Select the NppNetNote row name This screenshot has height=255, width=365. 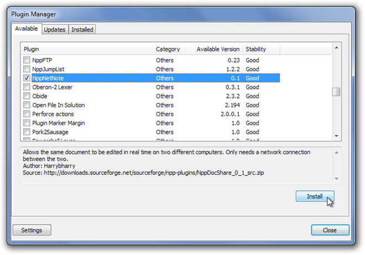[48, 78]
